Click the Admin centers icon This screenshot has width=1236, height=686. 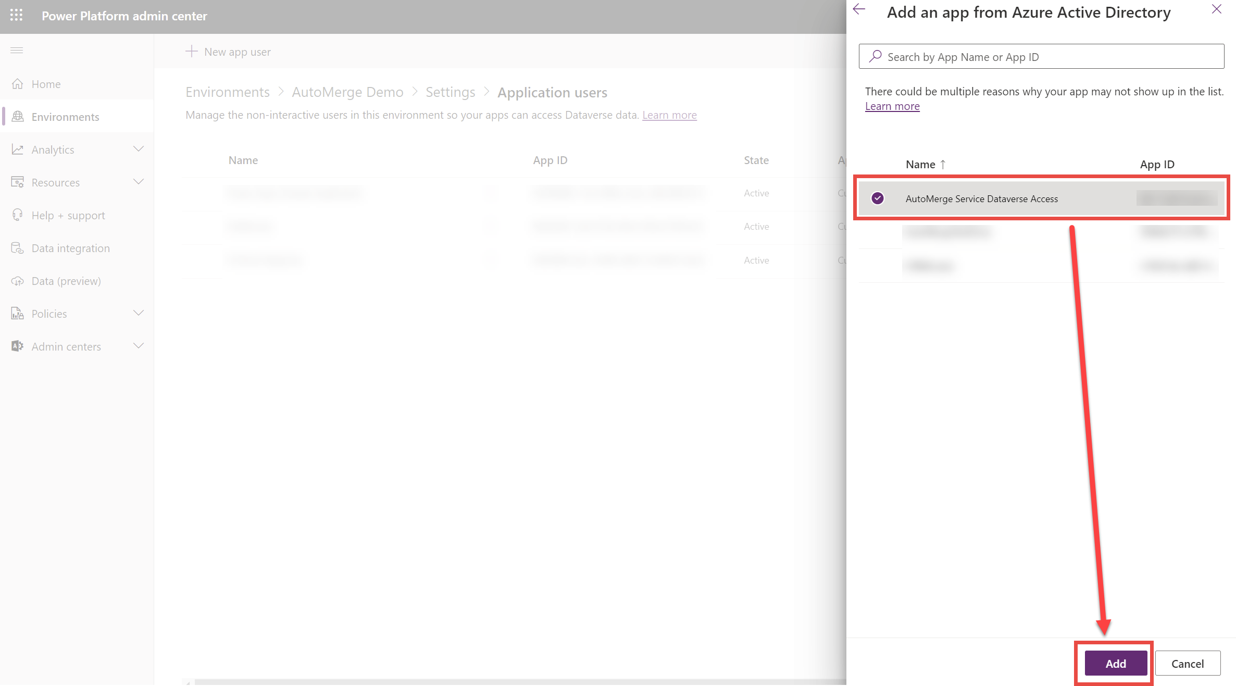point(18,346)
